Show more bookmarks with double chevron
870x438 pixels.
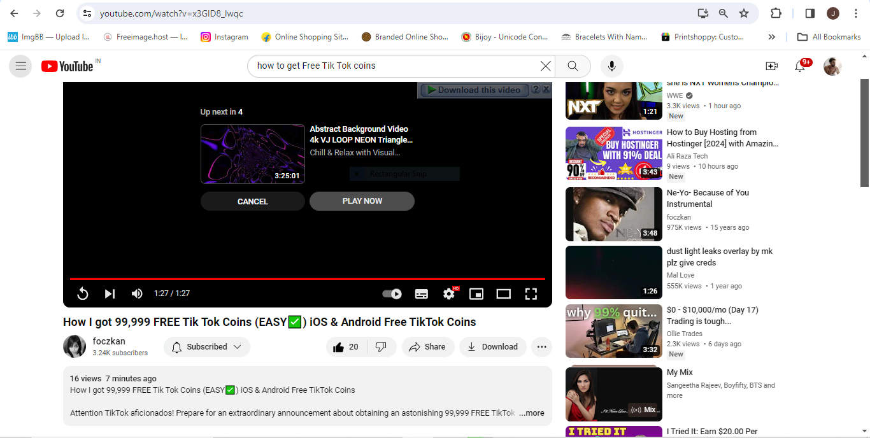pos(772,37)
